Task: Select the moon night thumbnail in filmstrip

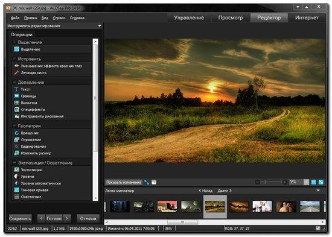Action: coord(191,206)
